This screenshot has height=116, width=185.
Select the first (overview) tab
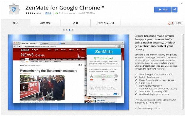pyautogui.click(x=15, y=23)
